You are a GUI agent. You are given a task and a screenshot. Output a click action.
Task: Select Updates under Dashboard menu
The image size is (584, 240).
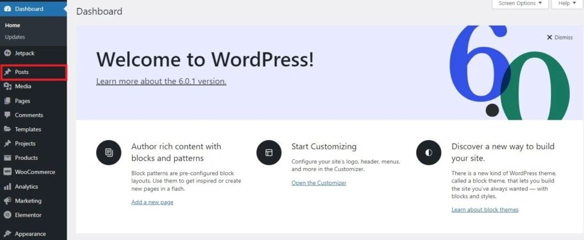(x=15, y=37)
